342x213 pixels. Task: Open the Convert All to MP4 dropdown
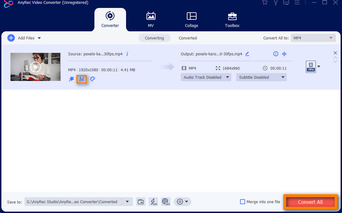pos(313,38)
